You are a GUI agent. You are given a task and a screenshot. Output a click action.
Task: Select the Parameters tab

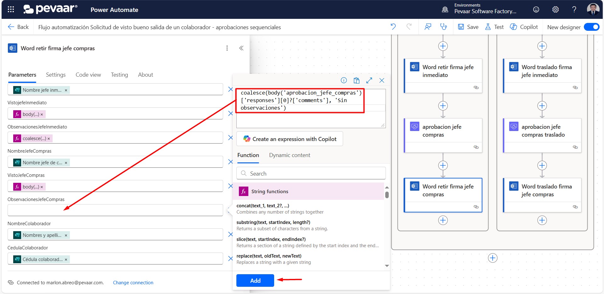(x=22, y=75)
